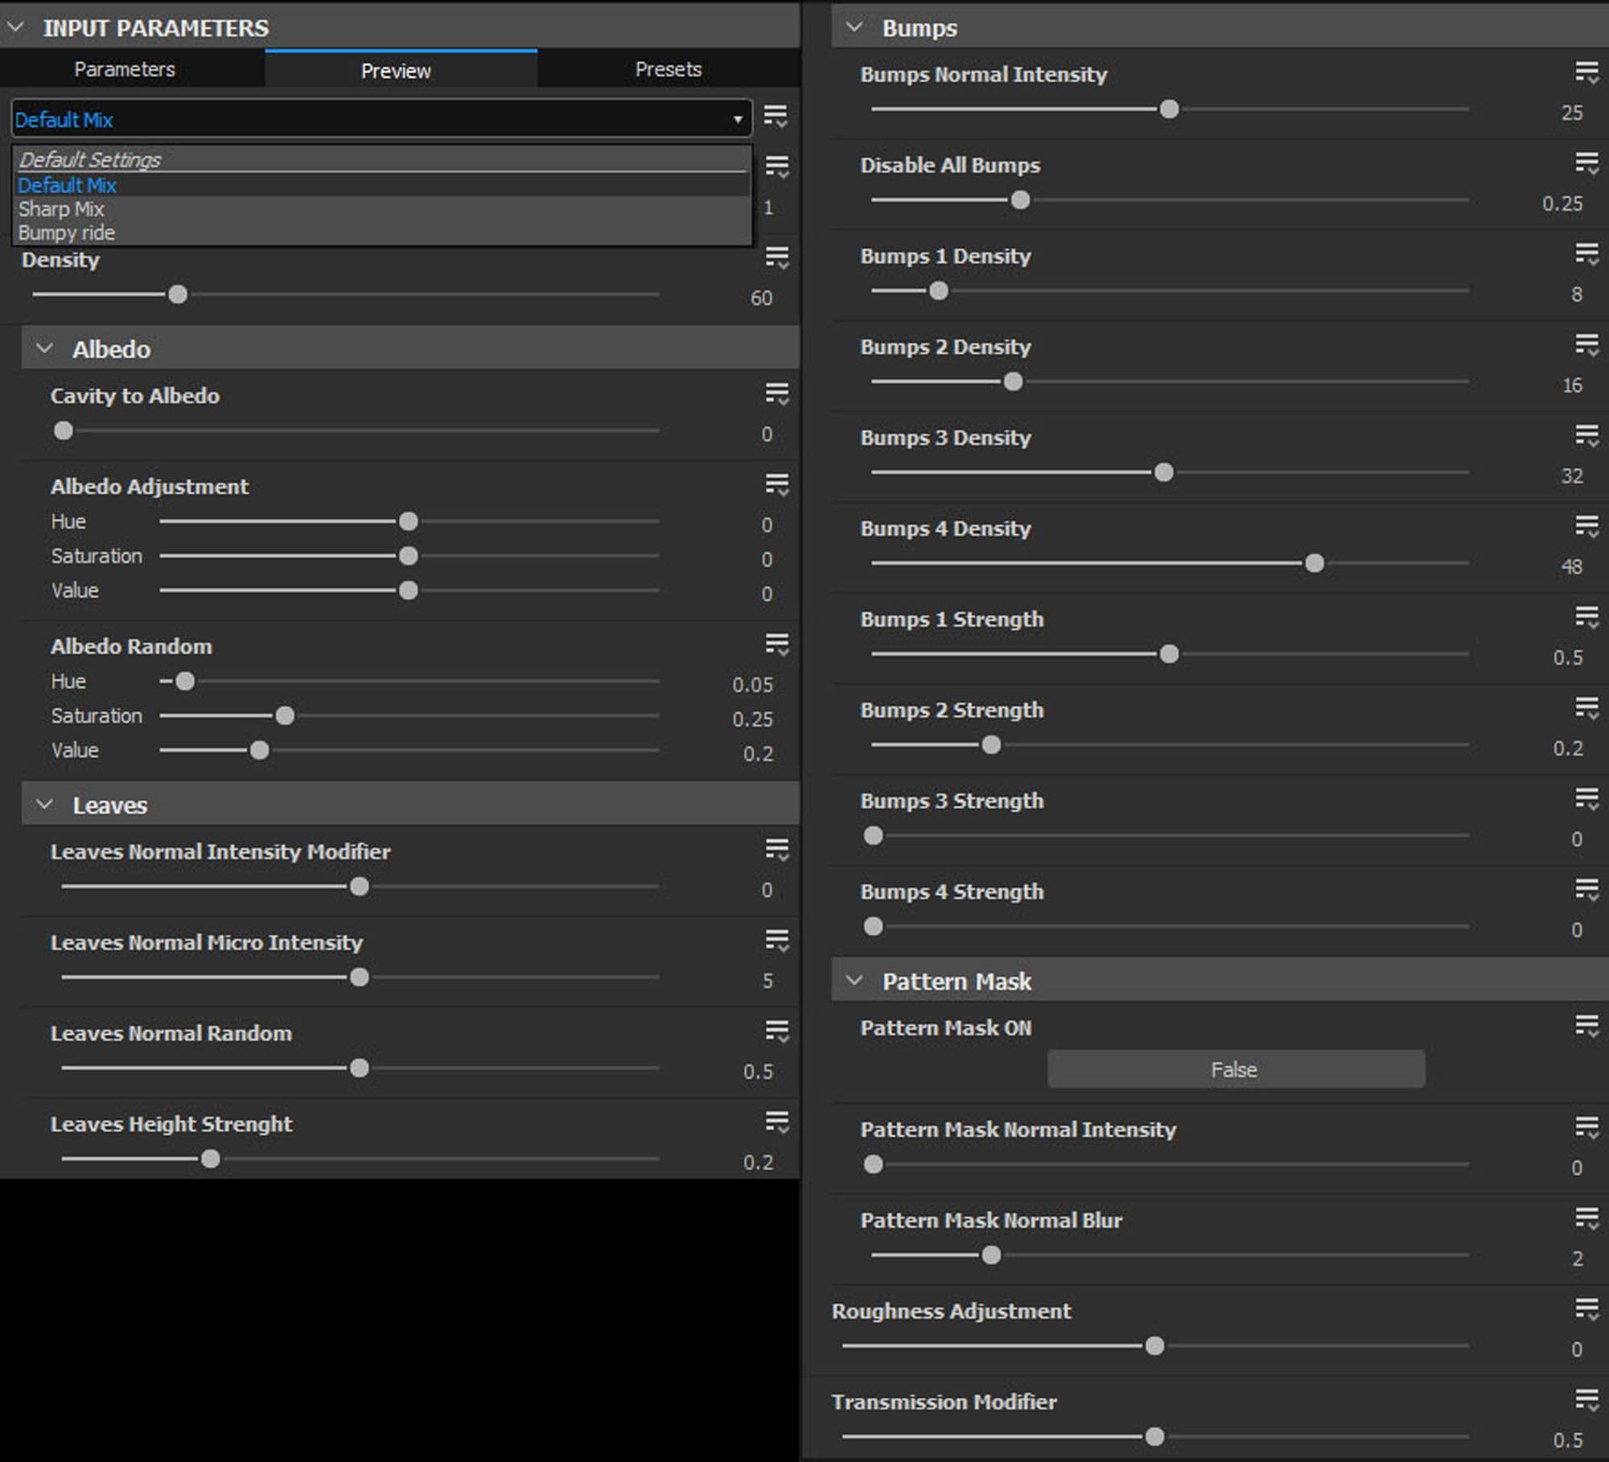Click Bumps Normal Intensity options icon

click(x=1586, y=73)
